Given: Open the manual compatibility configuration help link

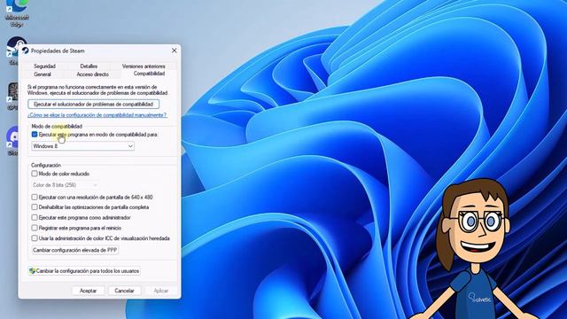Looking at the screenshot, I should point(97,115).
